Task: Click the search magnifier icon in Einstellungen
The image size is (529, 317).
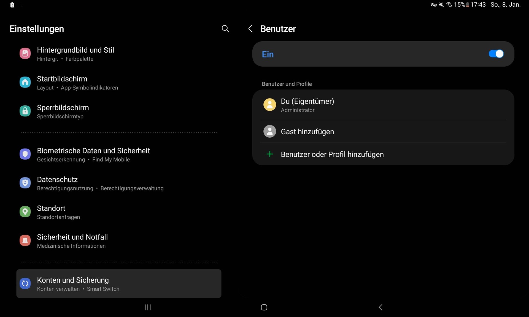Action: pos(225,29)
